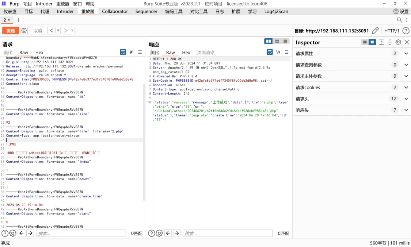411x247 pixels.
Task: Open request search settings gear
Action: click(x=12, y=233)
